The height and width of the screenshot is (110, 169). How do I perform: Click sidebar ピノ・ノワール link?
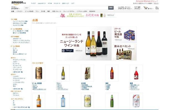16,64
